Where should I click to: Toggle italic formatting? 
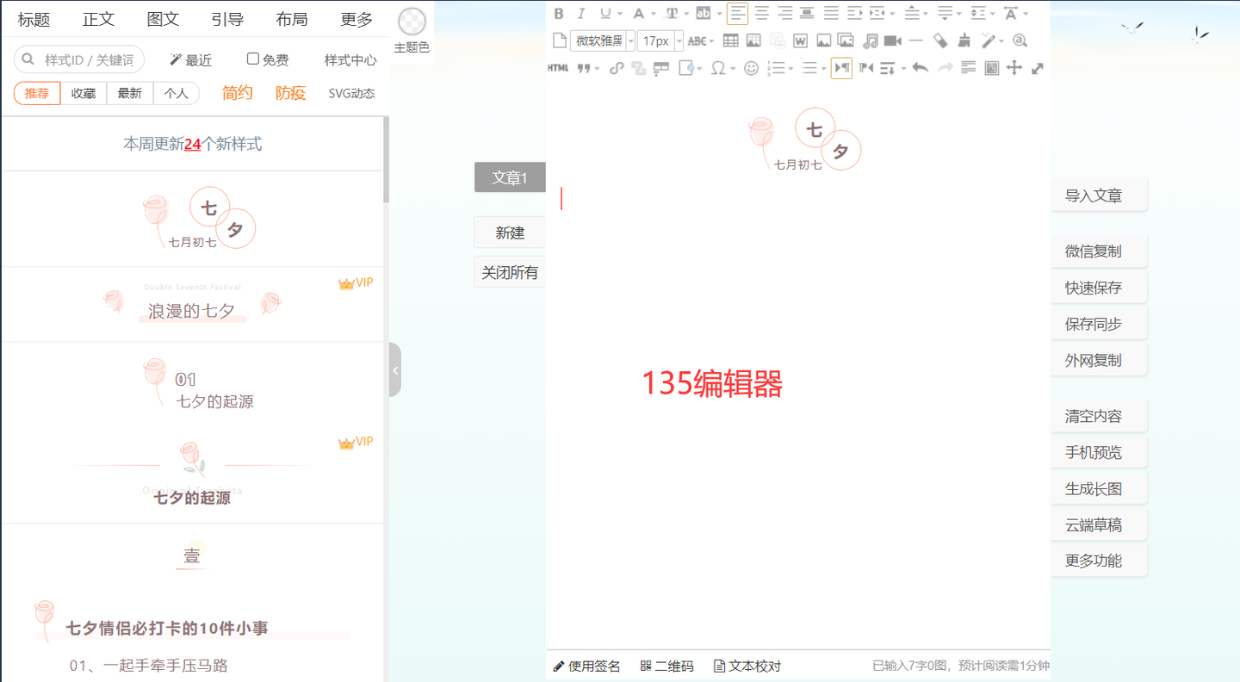581,13
